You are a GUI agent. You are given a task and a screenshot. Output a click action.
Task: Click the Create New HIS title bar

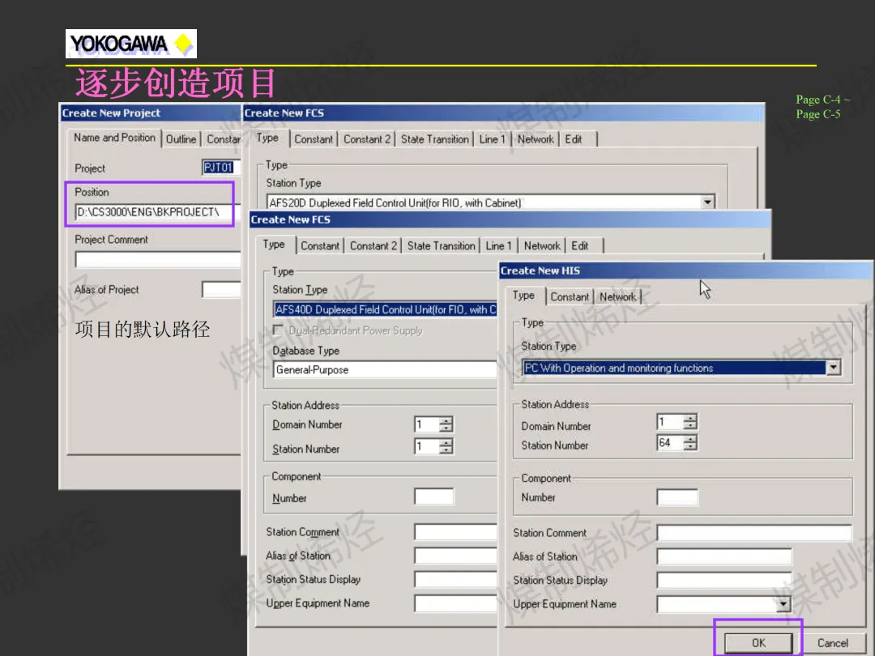click(685, 270)
